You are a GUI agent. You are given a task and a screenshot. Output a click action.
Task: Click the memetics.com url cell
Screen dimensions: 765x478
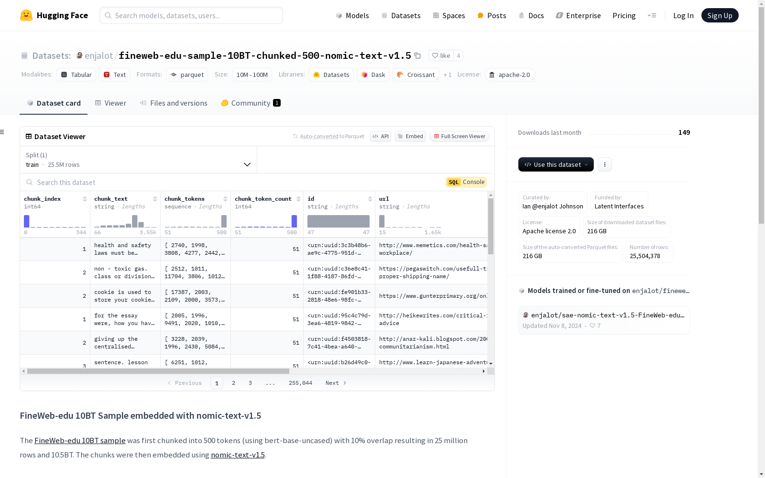(431, 249)
